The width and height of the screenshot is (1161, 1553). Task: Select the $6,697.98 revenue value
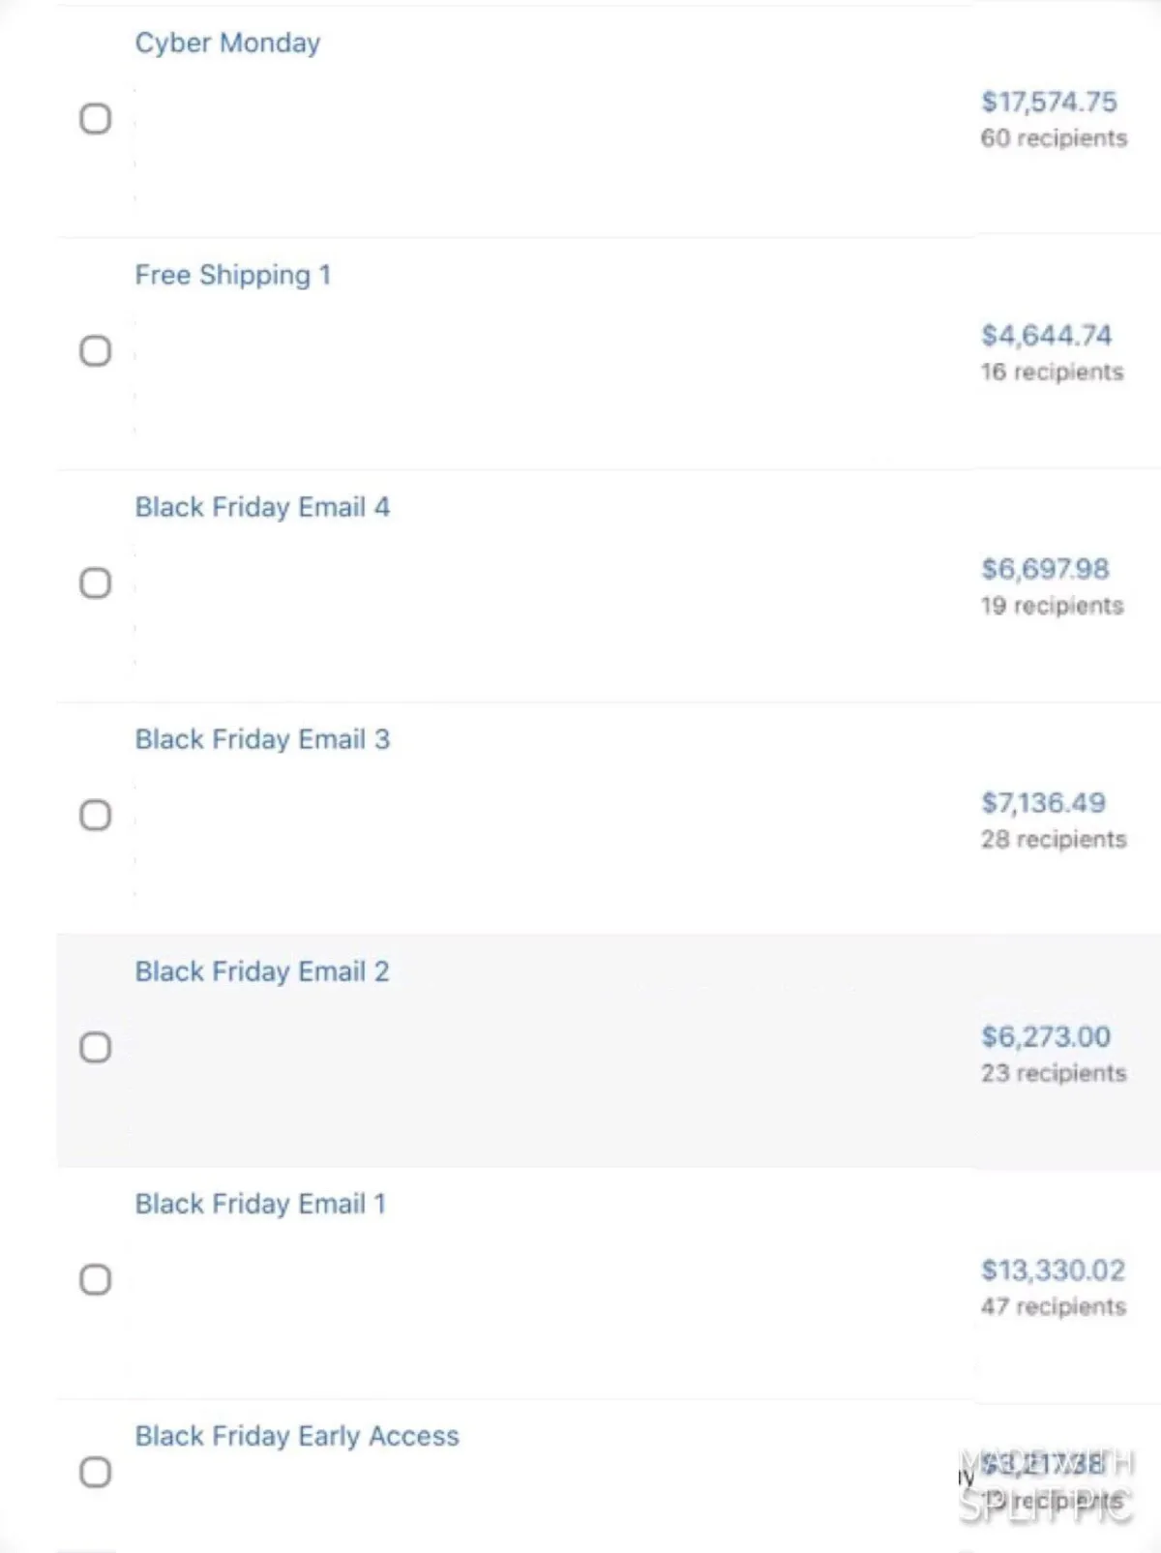pos(1045,569)
